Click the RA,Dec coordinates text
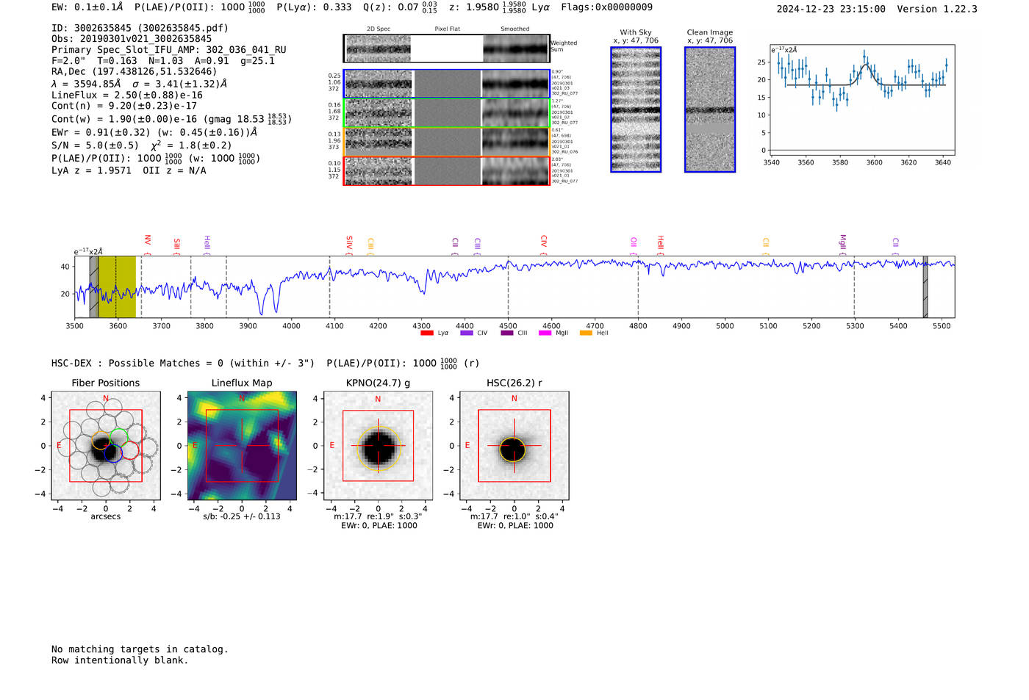Image resolution: width=1029 pixels, height=700 pixels. (x=135, y=71)
